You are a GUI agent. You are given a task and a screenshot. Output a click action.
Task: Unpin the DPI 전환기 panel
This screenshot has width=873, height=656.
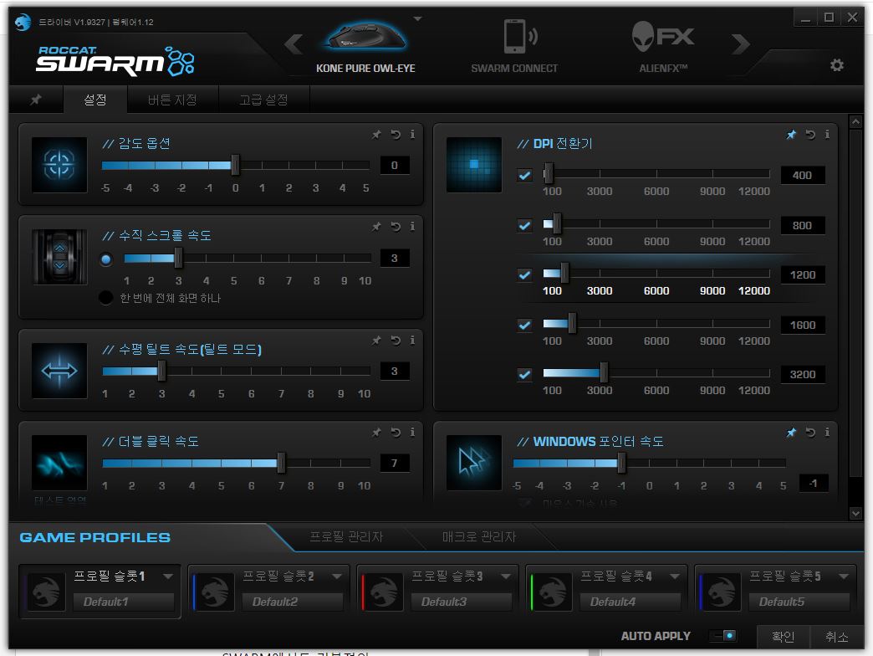(791, 134)
